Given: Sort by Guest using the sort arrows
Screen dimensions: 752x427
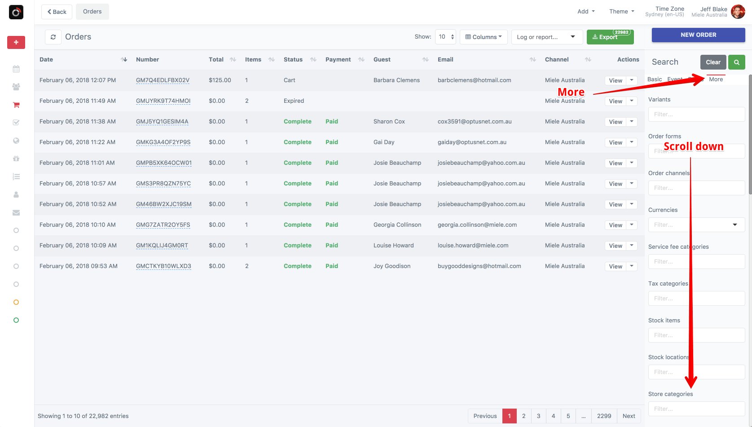Looking at the screenshot, I should tap(426, 59).
